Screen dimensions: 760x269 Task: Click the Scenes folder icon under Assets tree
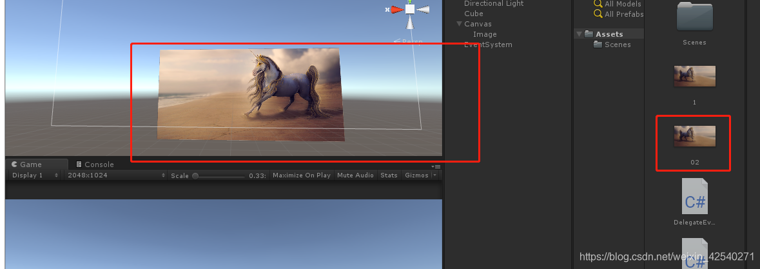tap(598, 45)
